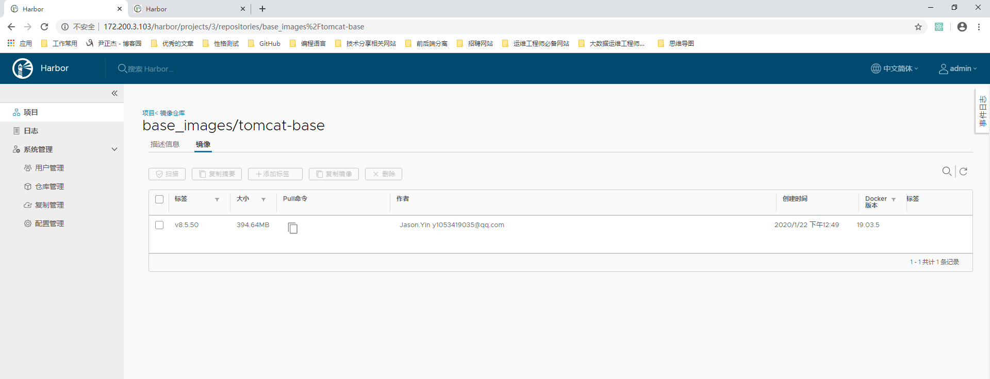The image size is (990, 379).
Task: Open the event log side panel
Action: coord(982,111)
